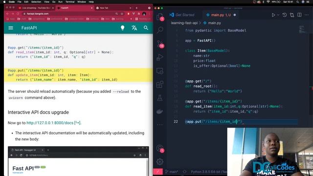Click the FastAPI site title in header

click(29, 28)
